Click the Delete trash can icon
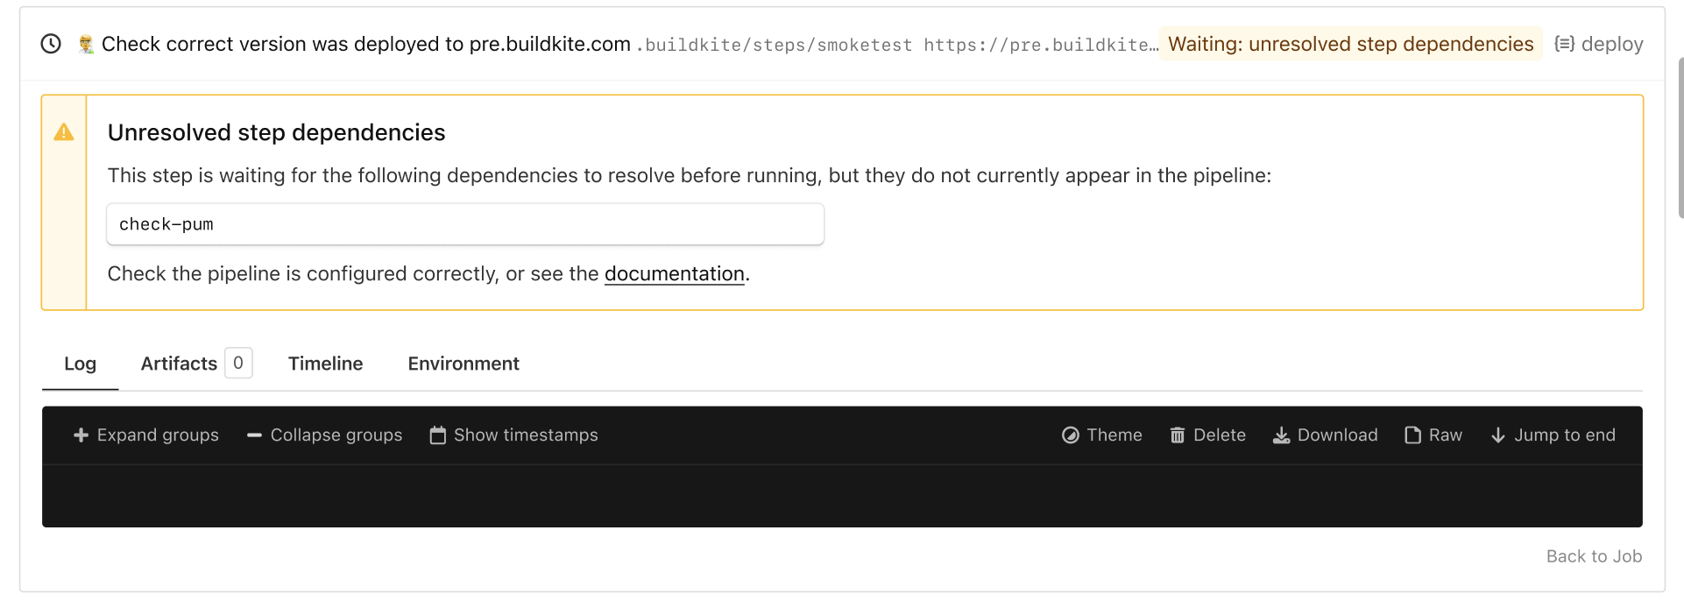Image resolution: width=1684 pixels, height=601 pixels. click(1178, 435)
